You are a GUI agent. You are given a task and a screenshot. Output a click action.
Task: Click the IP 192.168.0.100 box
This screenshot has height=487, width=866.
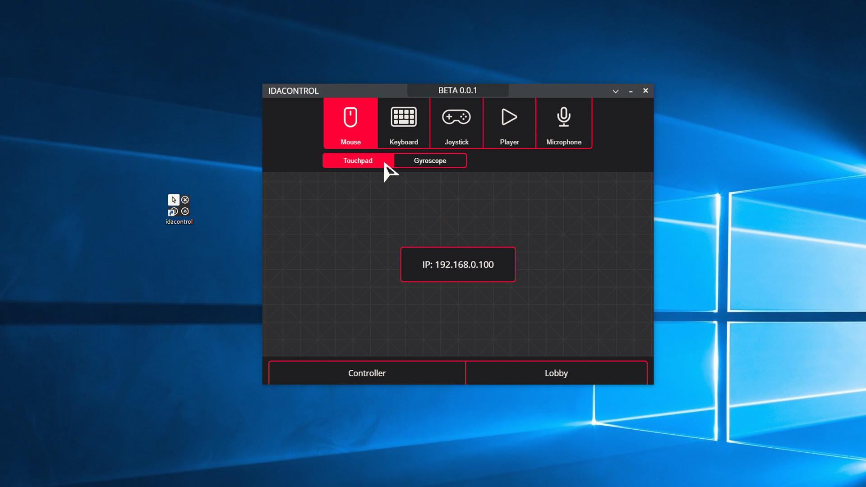coord(458,265)
